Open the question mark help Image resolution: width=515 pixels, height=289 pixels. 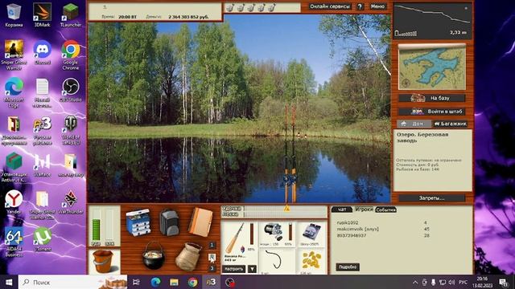coord(360,6)
